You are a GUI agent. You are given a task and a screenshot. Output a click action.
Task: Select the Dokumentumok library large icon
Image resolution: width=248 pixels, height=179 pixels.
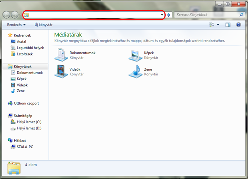coord(61,55)
